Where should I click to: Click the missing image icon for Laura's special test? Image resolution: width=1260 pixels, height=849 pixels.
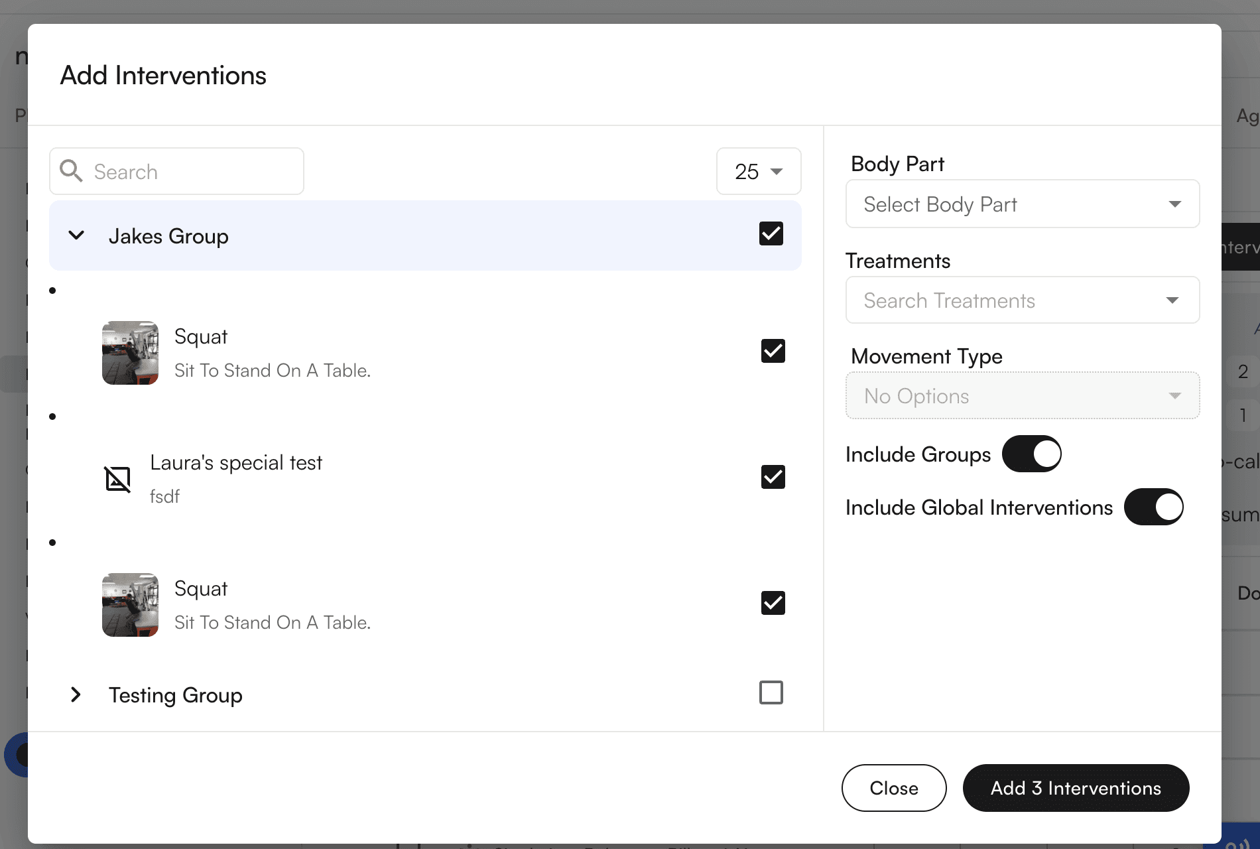pos(118,478)
